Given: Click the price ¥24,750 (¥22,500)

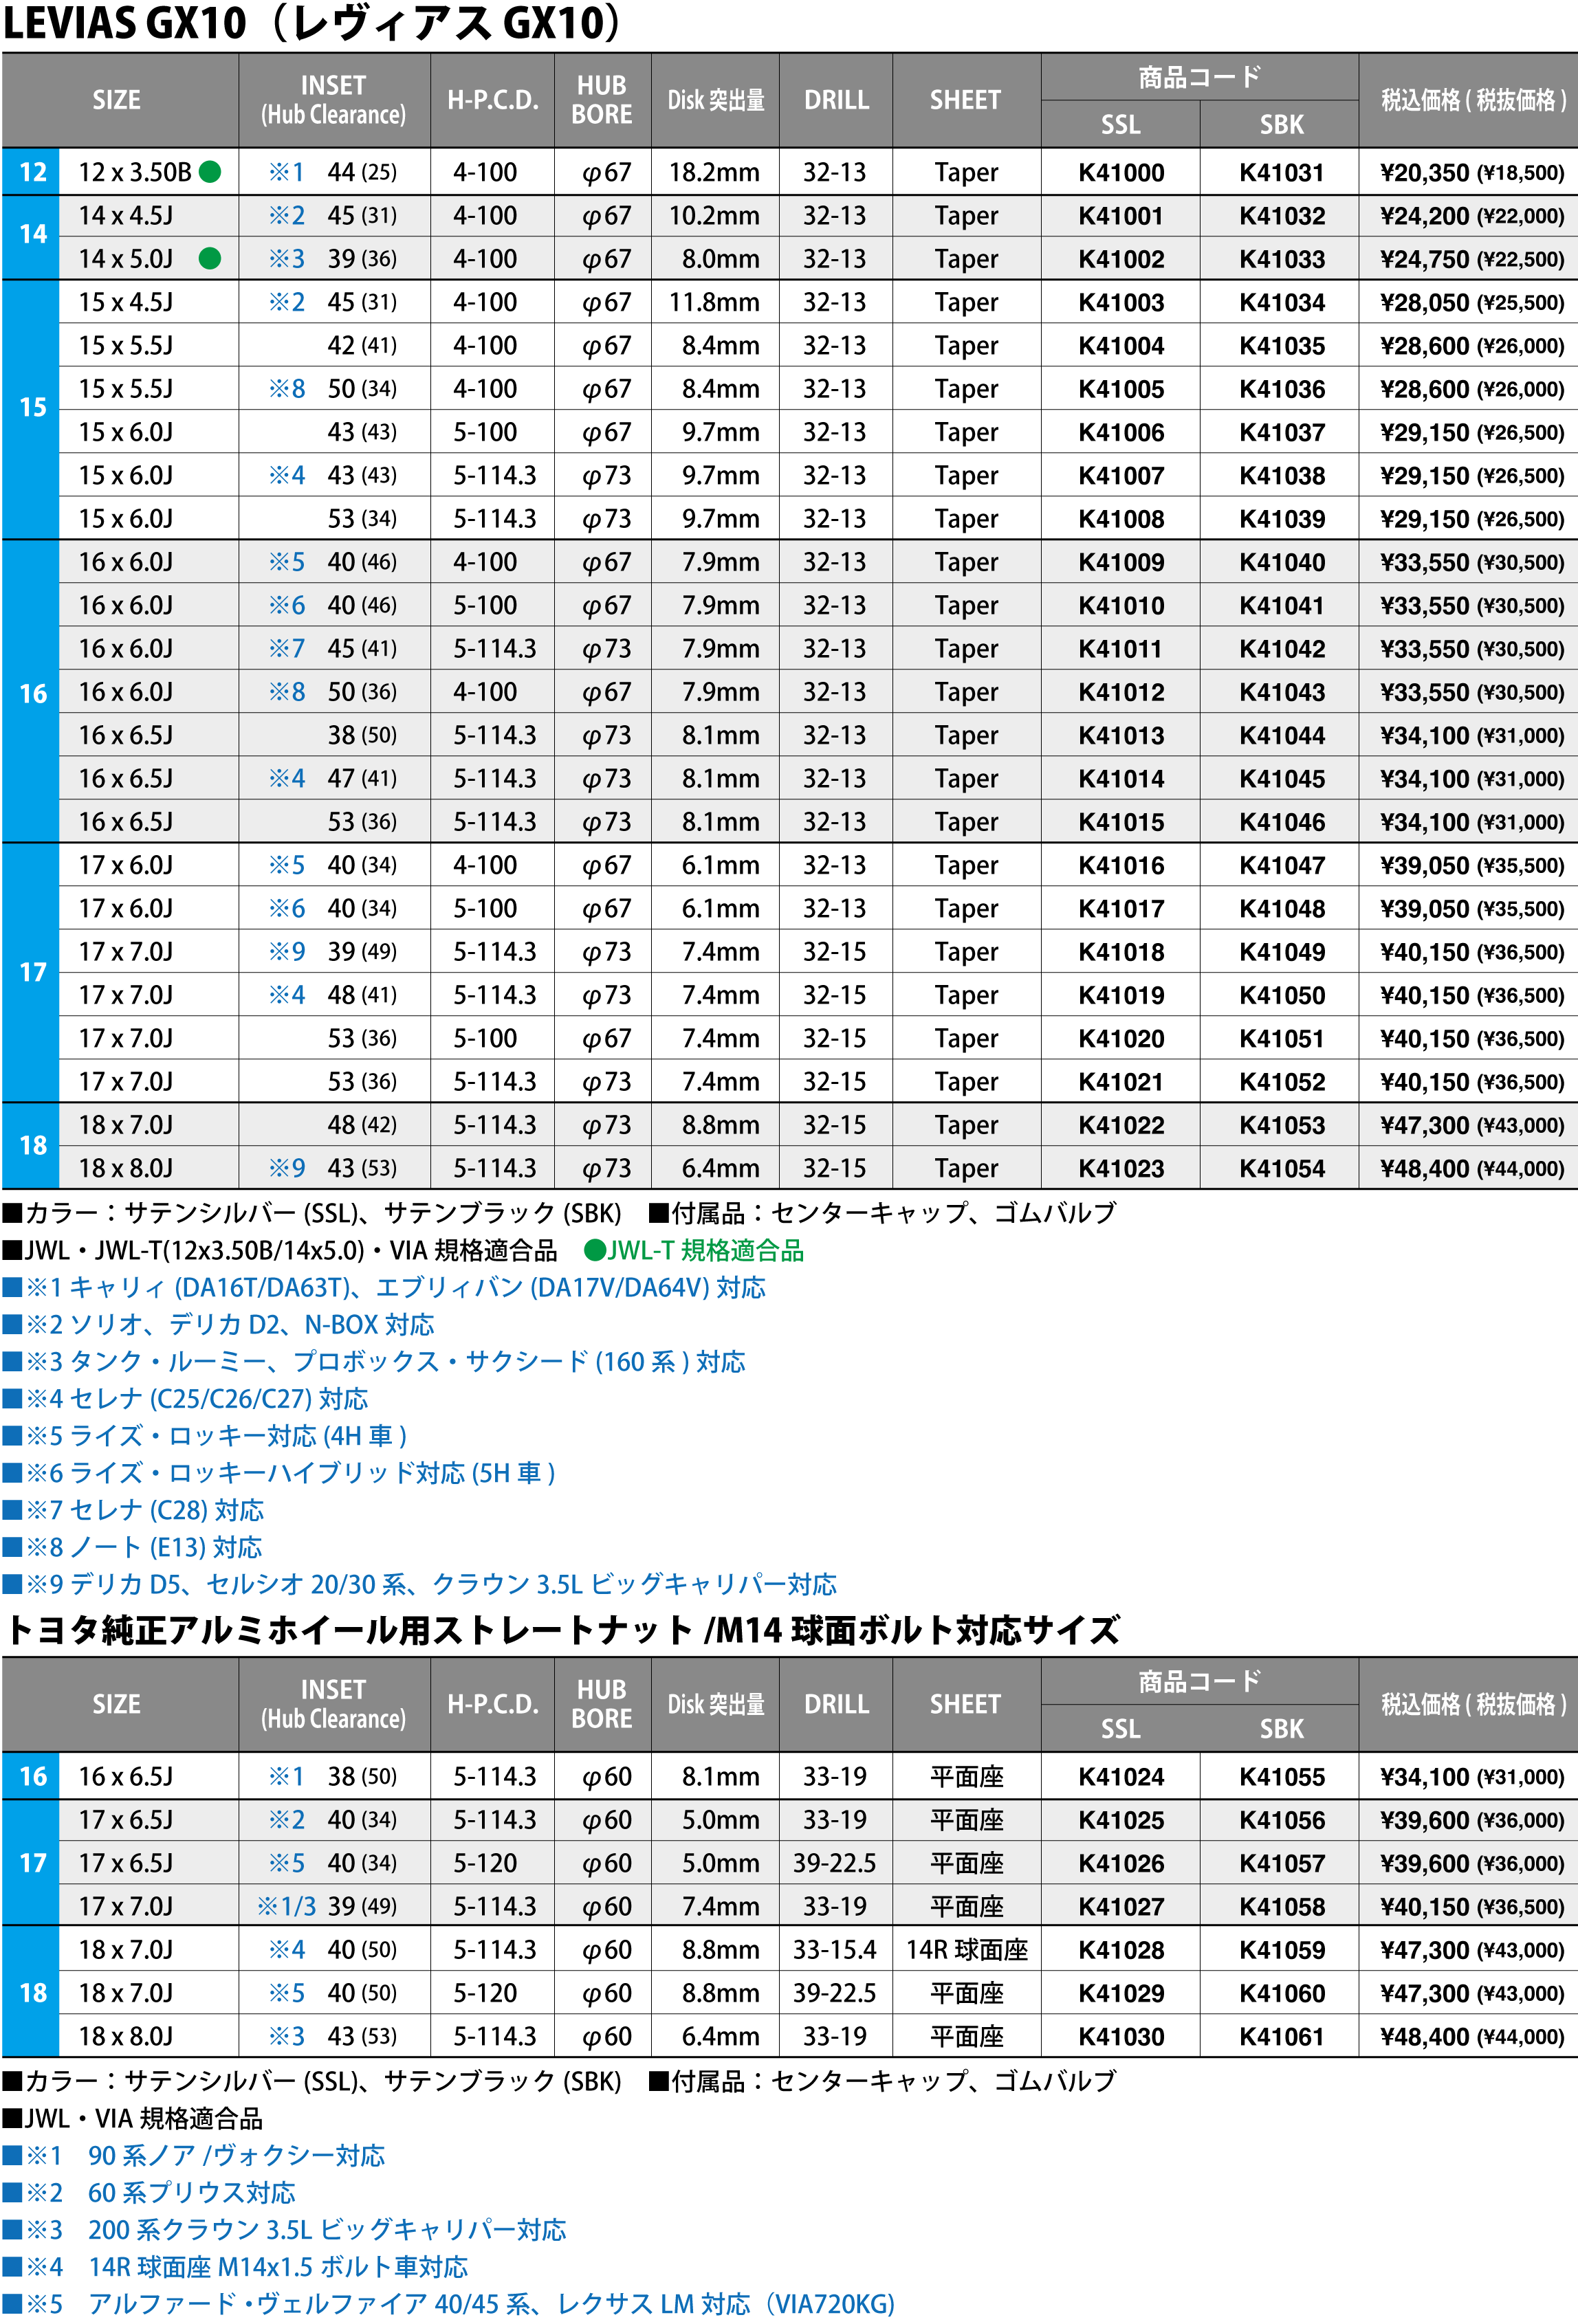Looking at the screenshot, I should (x=1472, y=260).
